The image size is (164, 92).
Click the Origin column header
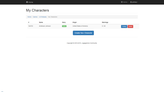[75, 22]
